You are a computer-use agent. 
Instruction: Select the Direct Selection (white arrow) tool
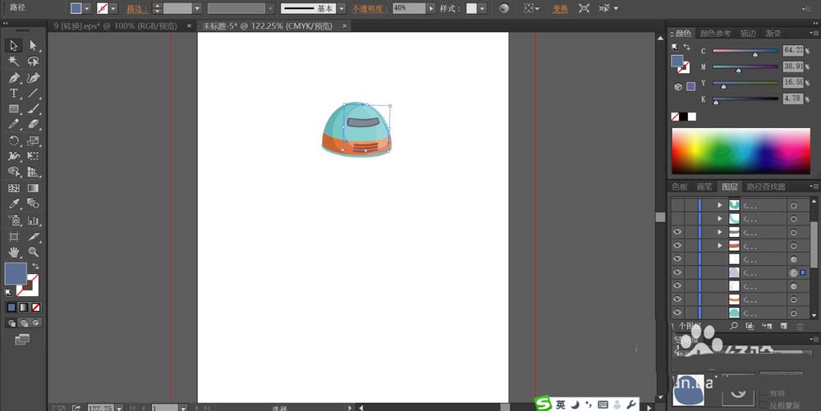[x=33, y=45]
